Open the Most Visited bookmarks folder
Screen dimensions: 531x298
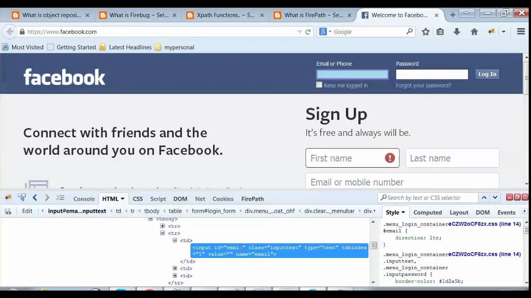(x=23, y=47)
